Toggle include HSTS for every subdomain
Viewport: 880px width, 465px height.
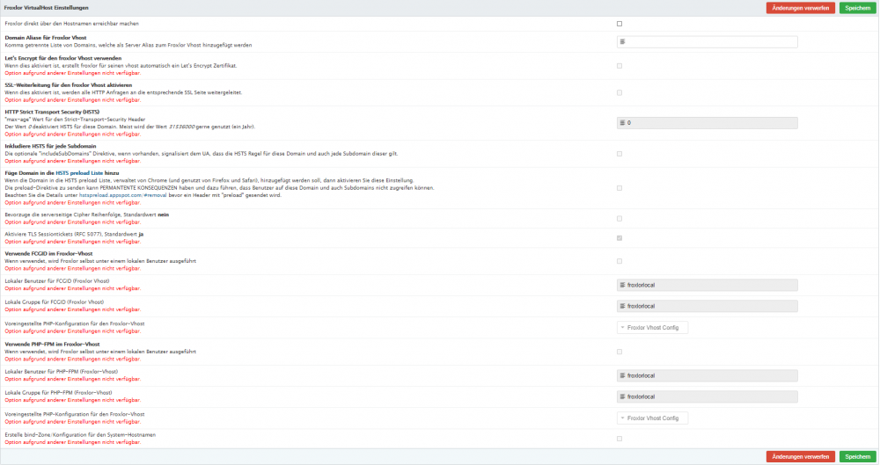(620, 154)
